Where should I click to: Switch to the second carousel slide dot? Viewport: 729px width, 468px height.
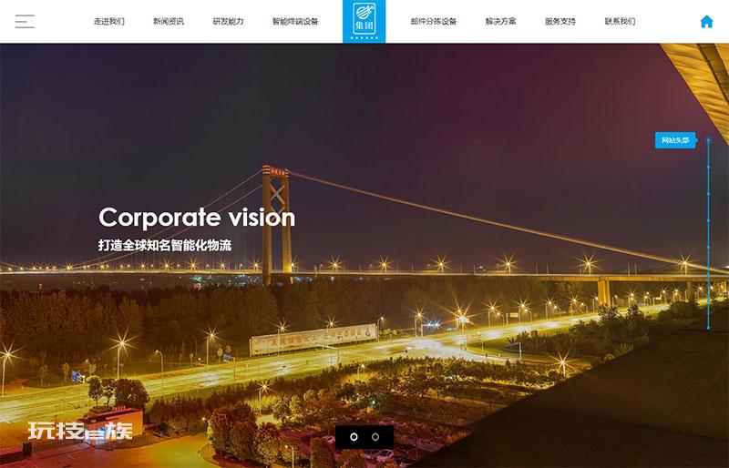(x=375, y=437)
